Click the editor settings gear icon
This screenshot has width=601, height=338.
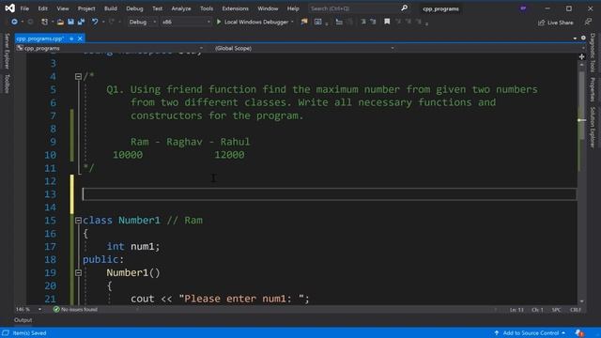click(583, 38)
